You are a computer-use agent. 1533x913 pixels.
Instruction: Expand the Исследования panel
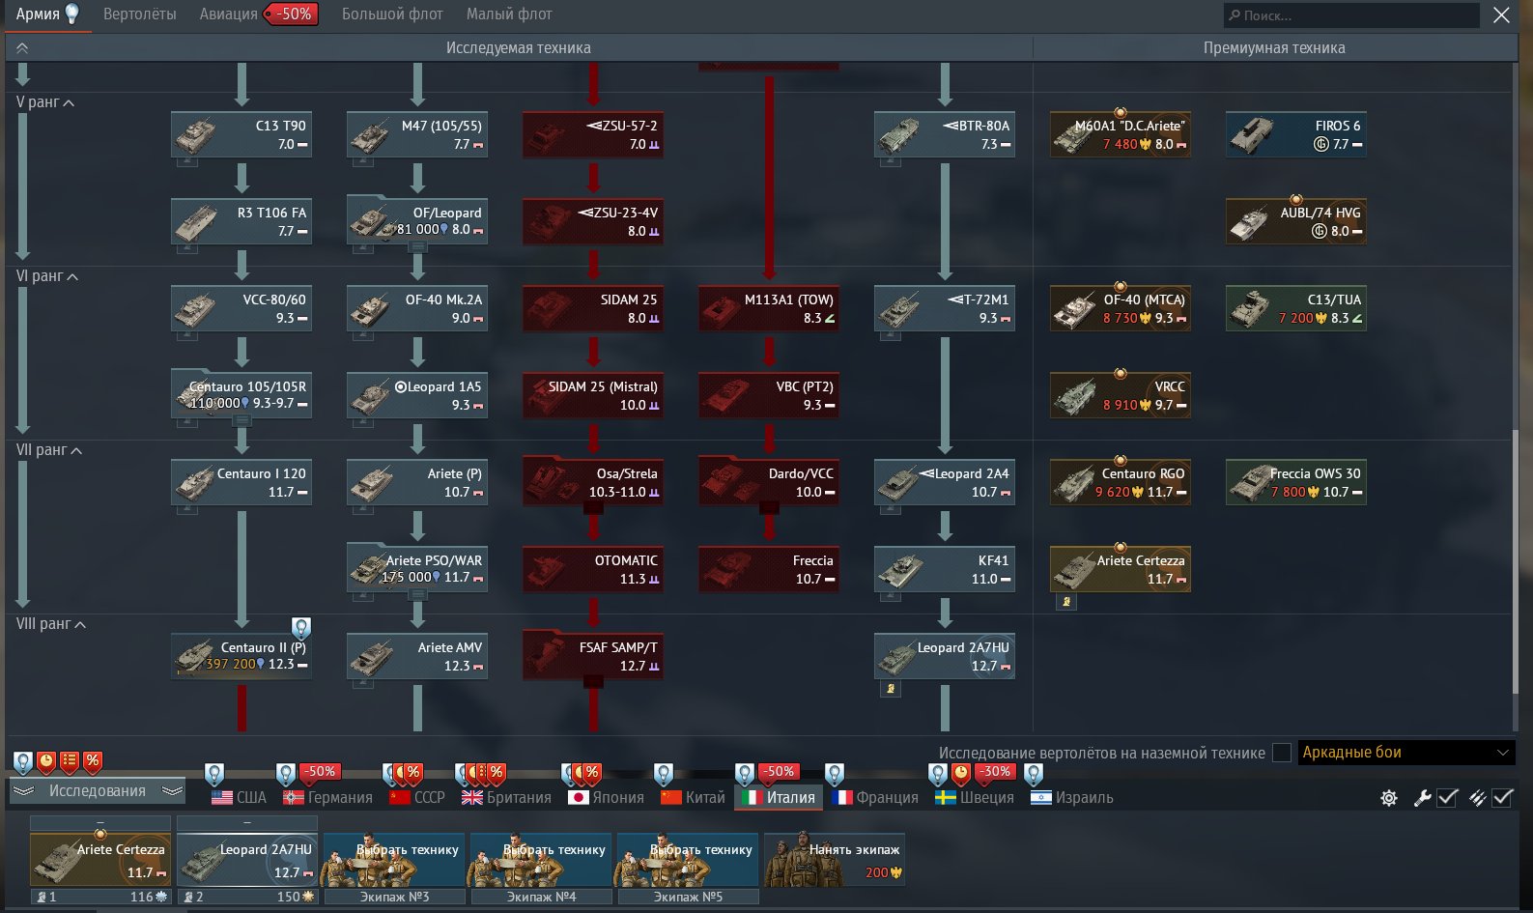pos(97,791)
